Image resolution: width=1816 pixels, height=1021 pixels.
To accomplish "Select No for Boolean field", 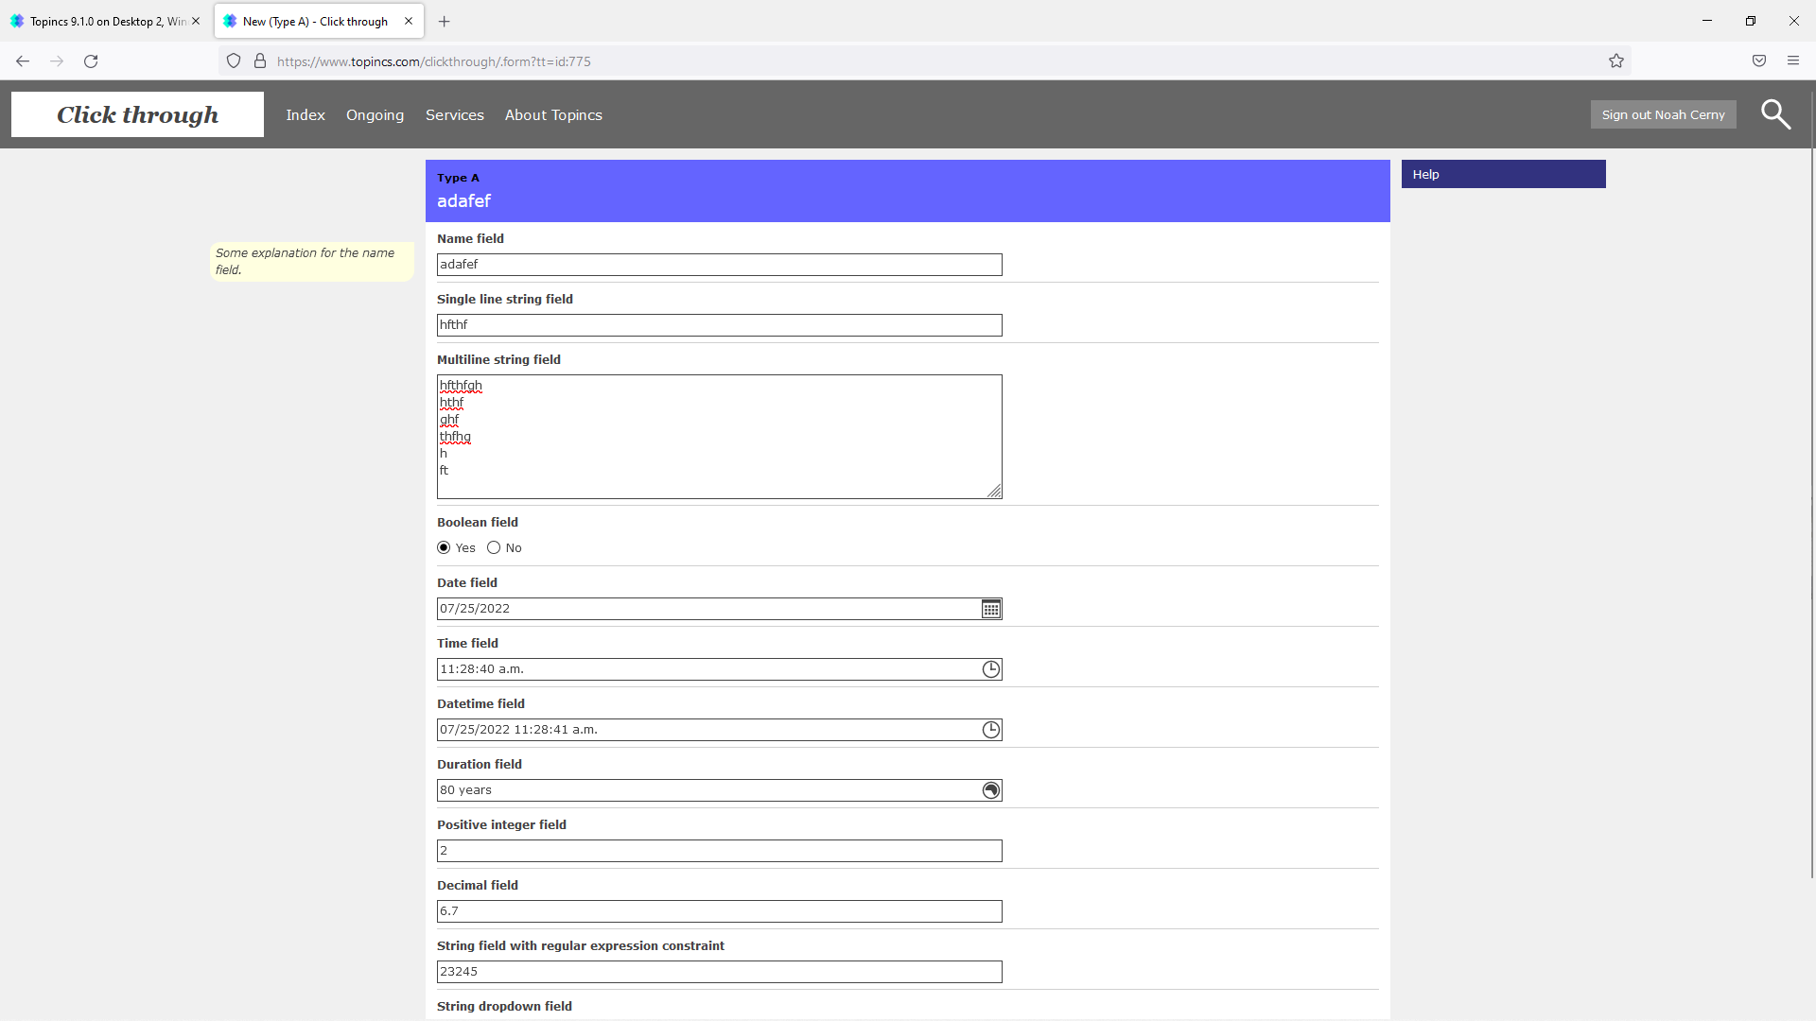I will 494,547.
